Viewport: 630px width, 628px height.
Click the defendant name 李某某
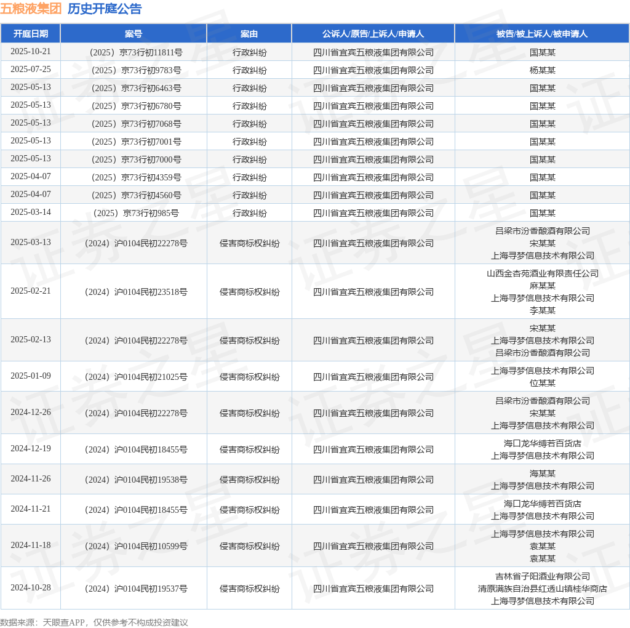542,310
